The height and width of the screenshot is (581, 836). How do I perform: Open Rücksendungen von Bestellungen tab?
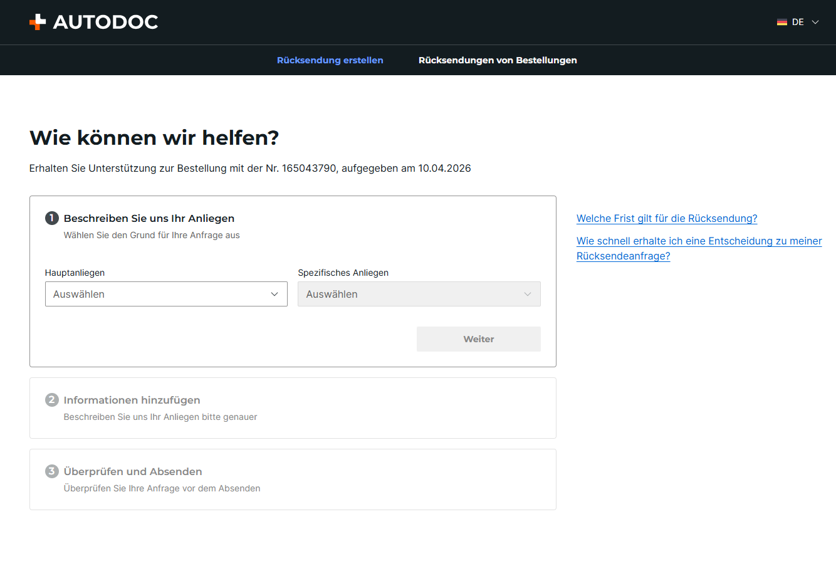point(498,60)
